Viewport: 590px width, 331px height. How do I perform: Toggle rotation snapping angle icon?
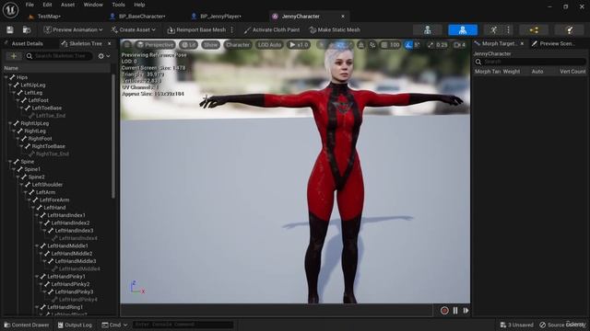click(408, 45)
